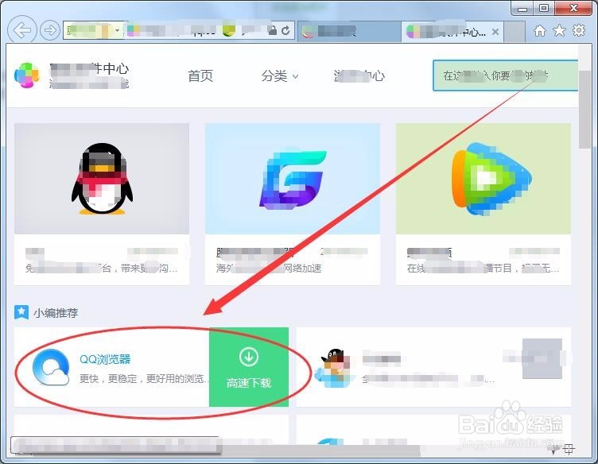Screen dimensions: 598x464
Task: Click the grey button on the pirate penguin row
Action: 542,358
